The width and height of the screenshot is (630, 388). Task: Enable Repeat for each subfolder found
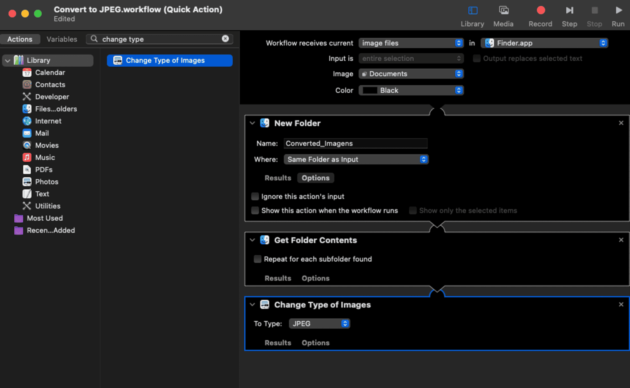click(257, 259)
